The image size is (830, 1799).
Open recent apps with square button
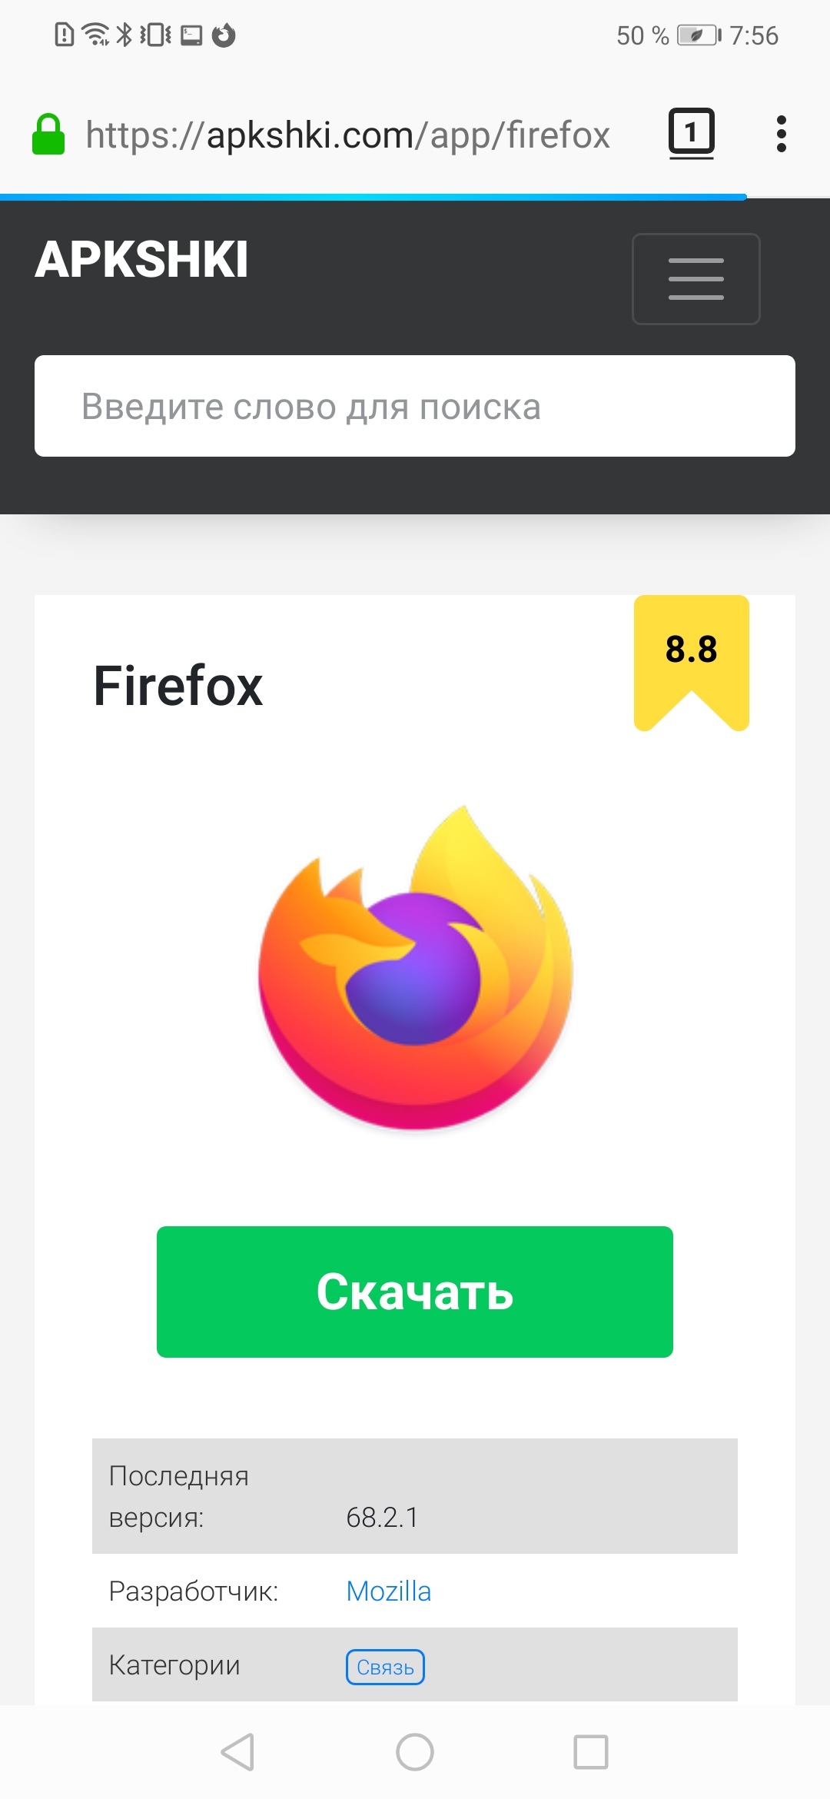(591, 1752)
